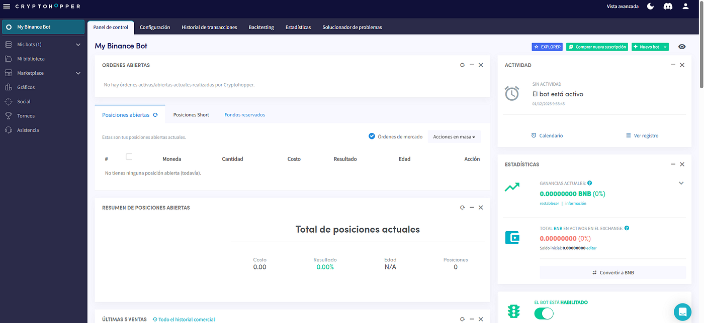Refresh the Posiciones abiertas tab icon
The height and width of the screenshot is (323, 704).
(x=155, y=115)
